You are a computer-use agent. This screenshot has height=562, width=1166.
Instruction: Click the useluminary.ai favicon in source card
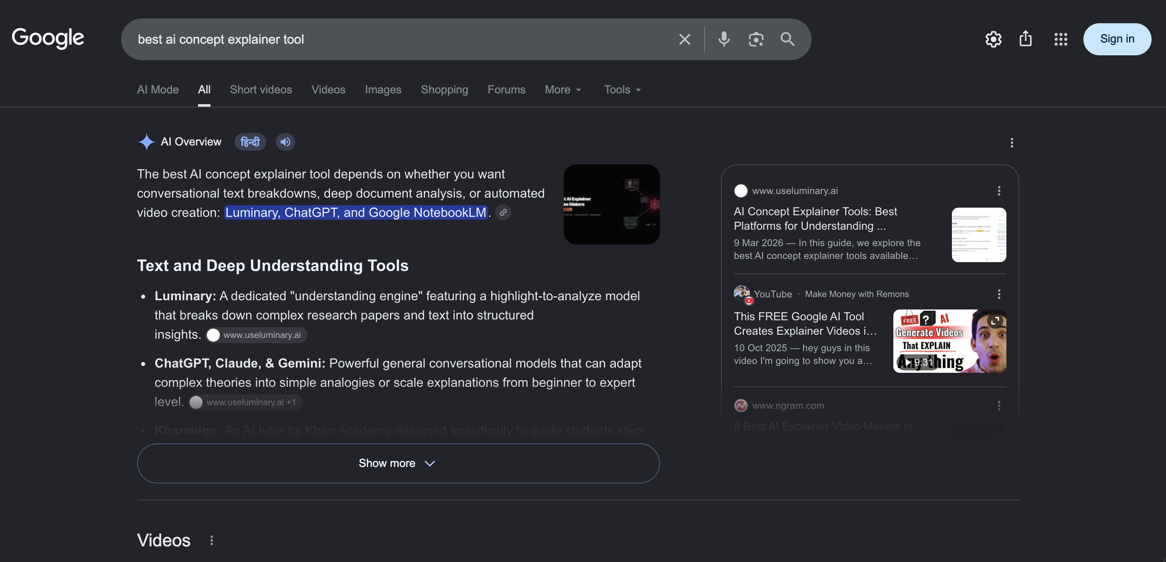pyautogui.click(x=741, y=191)
